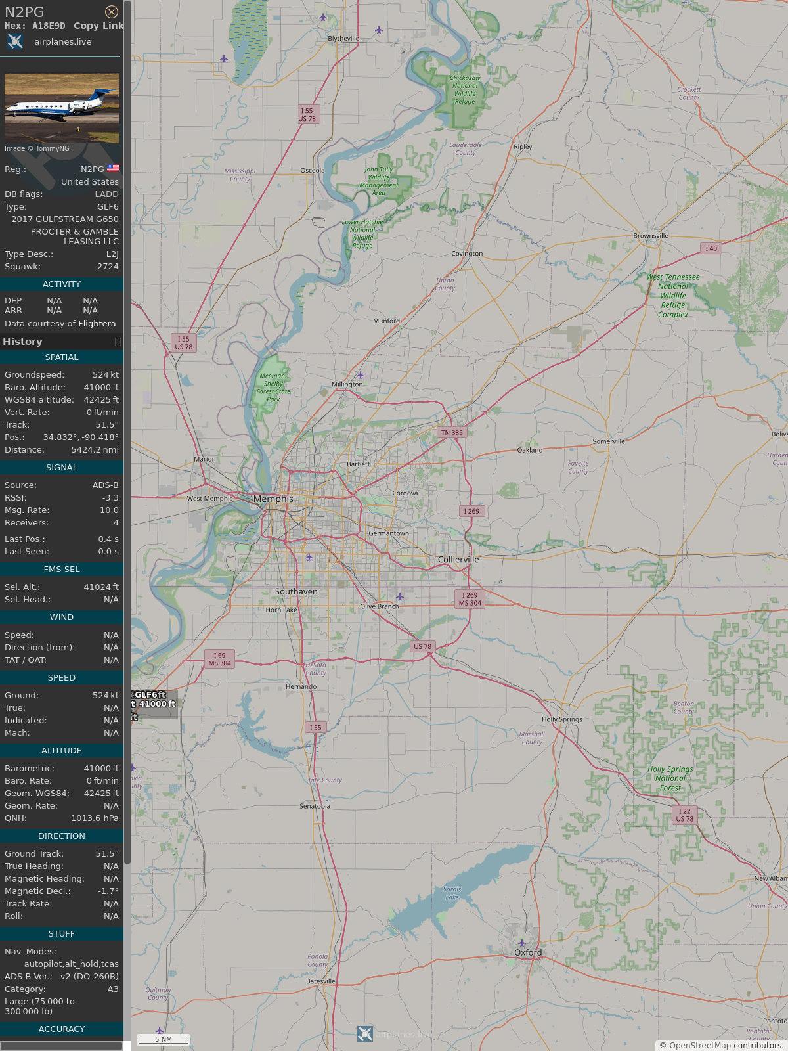788x1051 pixels.
Task: Click the I 269 MS 304 shield
Action: click(470, 599)
